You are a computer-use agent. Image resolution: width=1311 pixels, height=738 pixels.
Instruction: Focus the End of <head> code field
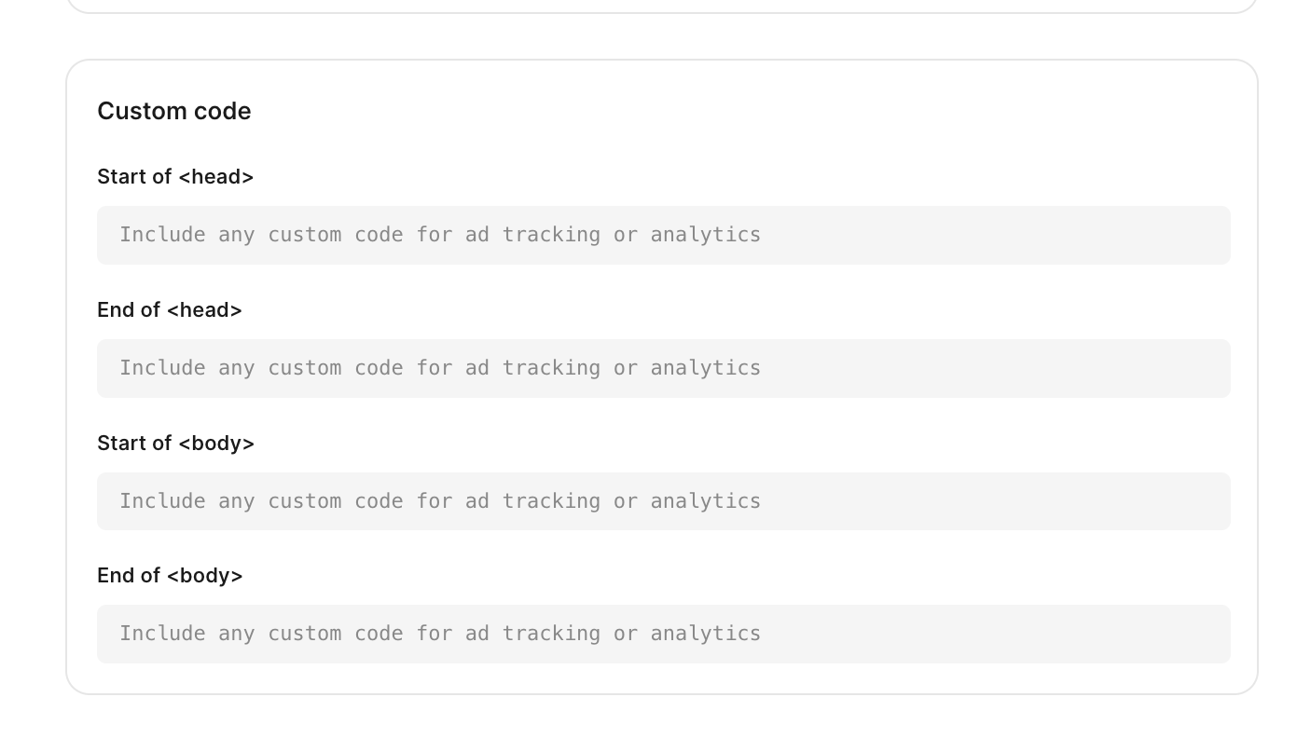point(663,368)
